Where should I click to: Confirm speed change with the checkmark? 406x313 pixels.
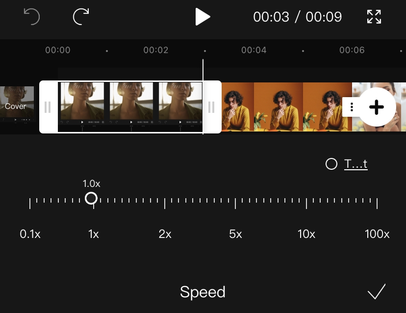377,291
